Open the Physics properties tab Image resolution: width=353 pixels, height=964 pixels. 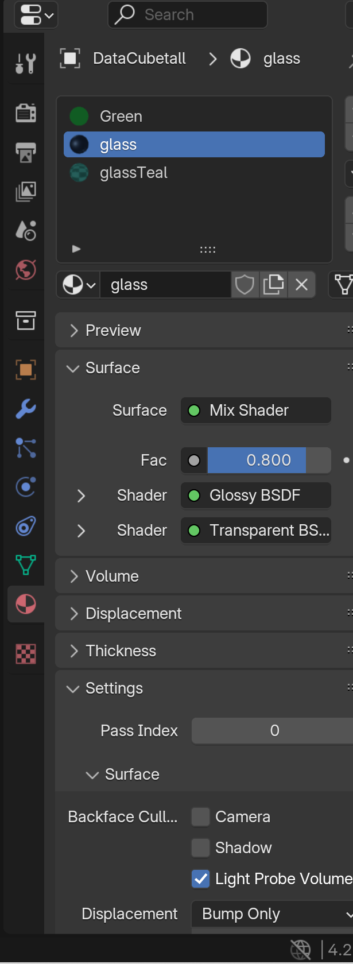(26, 487)
